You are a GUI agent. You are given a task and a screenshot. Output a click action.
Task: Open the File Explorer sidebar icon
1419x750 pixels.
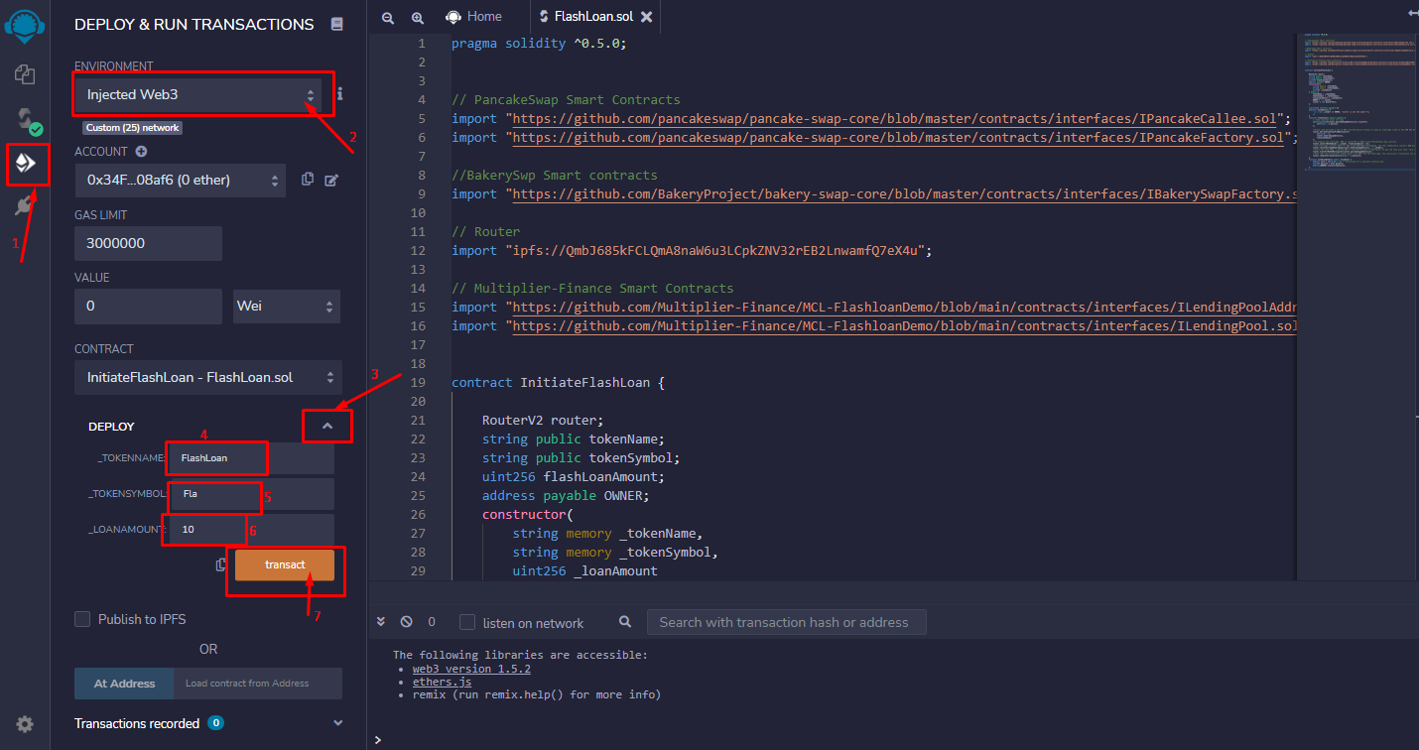coord(25,74)
